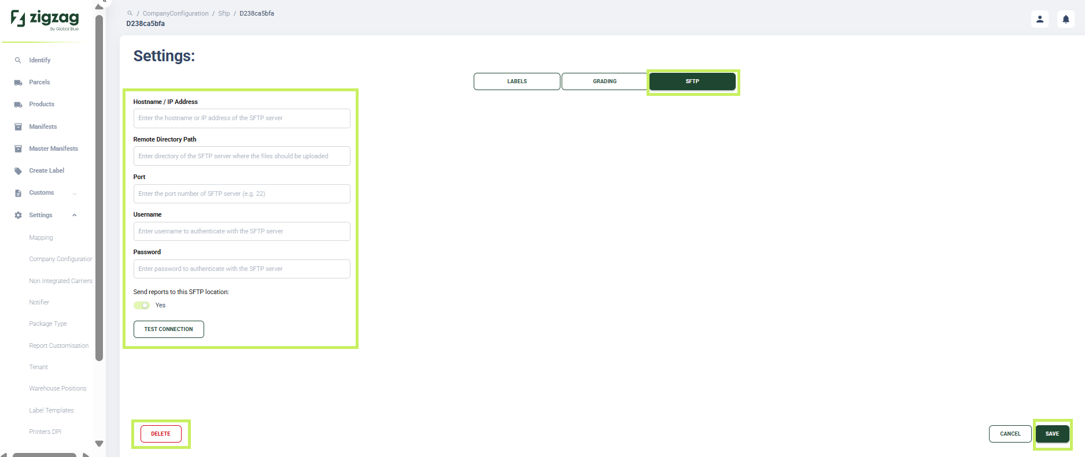Collapse the Settings submenu chevron

click(x=75, y=215)
